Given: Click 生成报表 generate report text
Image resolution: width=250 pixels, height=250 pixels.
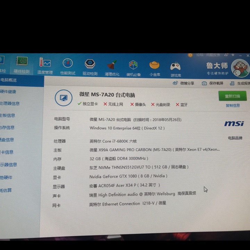Looking at the screenshot, I should (243, 83).
